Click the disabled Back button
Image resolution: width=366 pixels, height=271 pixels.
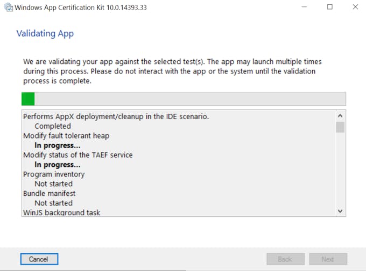pyautogui.click(x=285, y=259)
